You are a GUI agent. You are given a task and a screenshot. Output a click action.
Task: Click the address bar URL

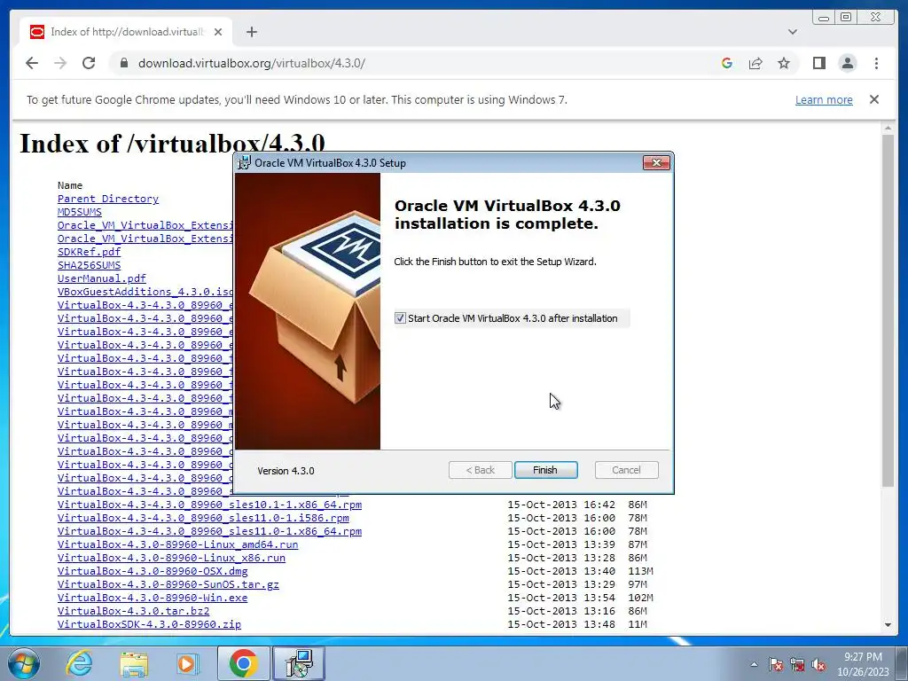tap(251, 63)
